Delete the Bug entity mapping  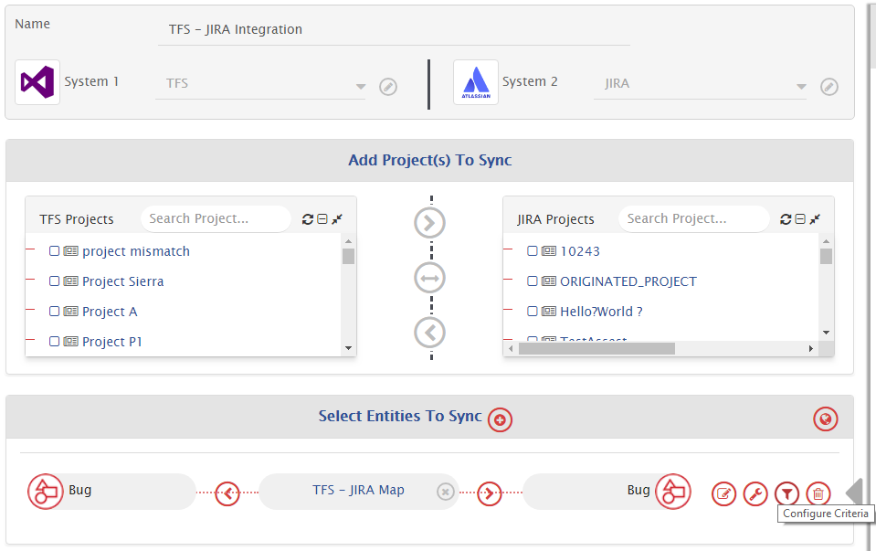818,494
